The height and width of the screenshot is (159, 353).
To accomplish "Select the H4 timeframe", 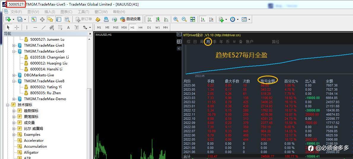I will coord(141,28).
